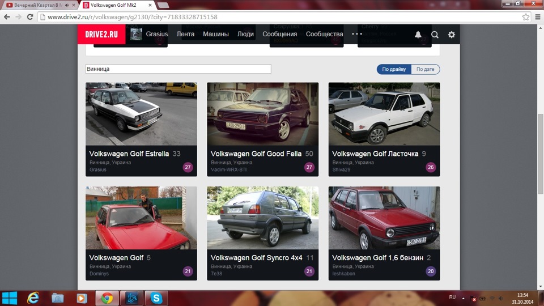Viewport: 544px width, 306px height.
Task: Go back with browser back arrow
Action: (7, 16)
